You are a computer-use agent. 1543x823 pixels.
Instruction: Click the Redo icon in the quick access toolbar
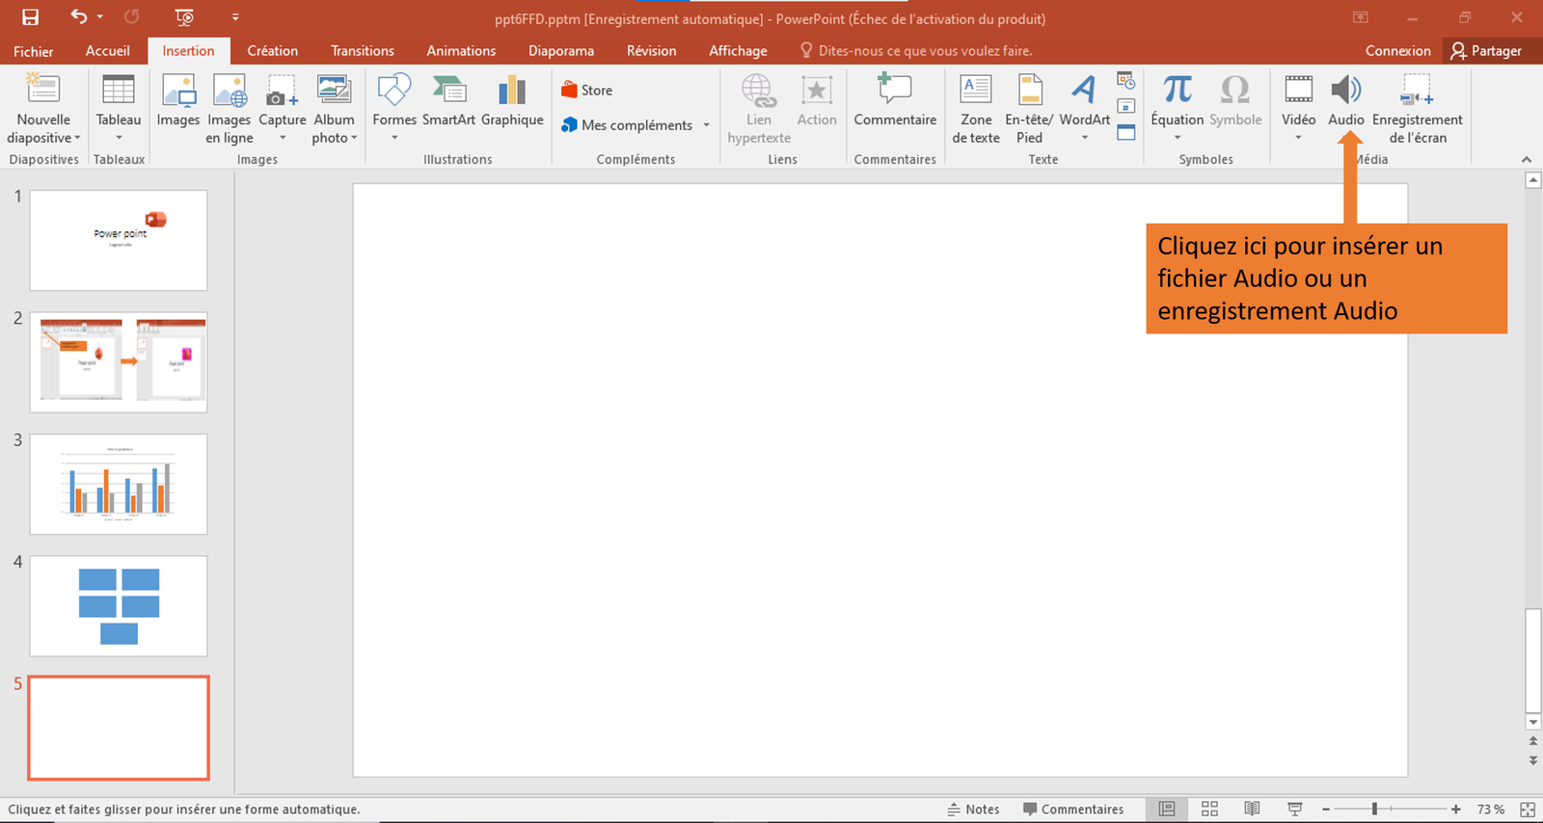[x=132, y=16]
